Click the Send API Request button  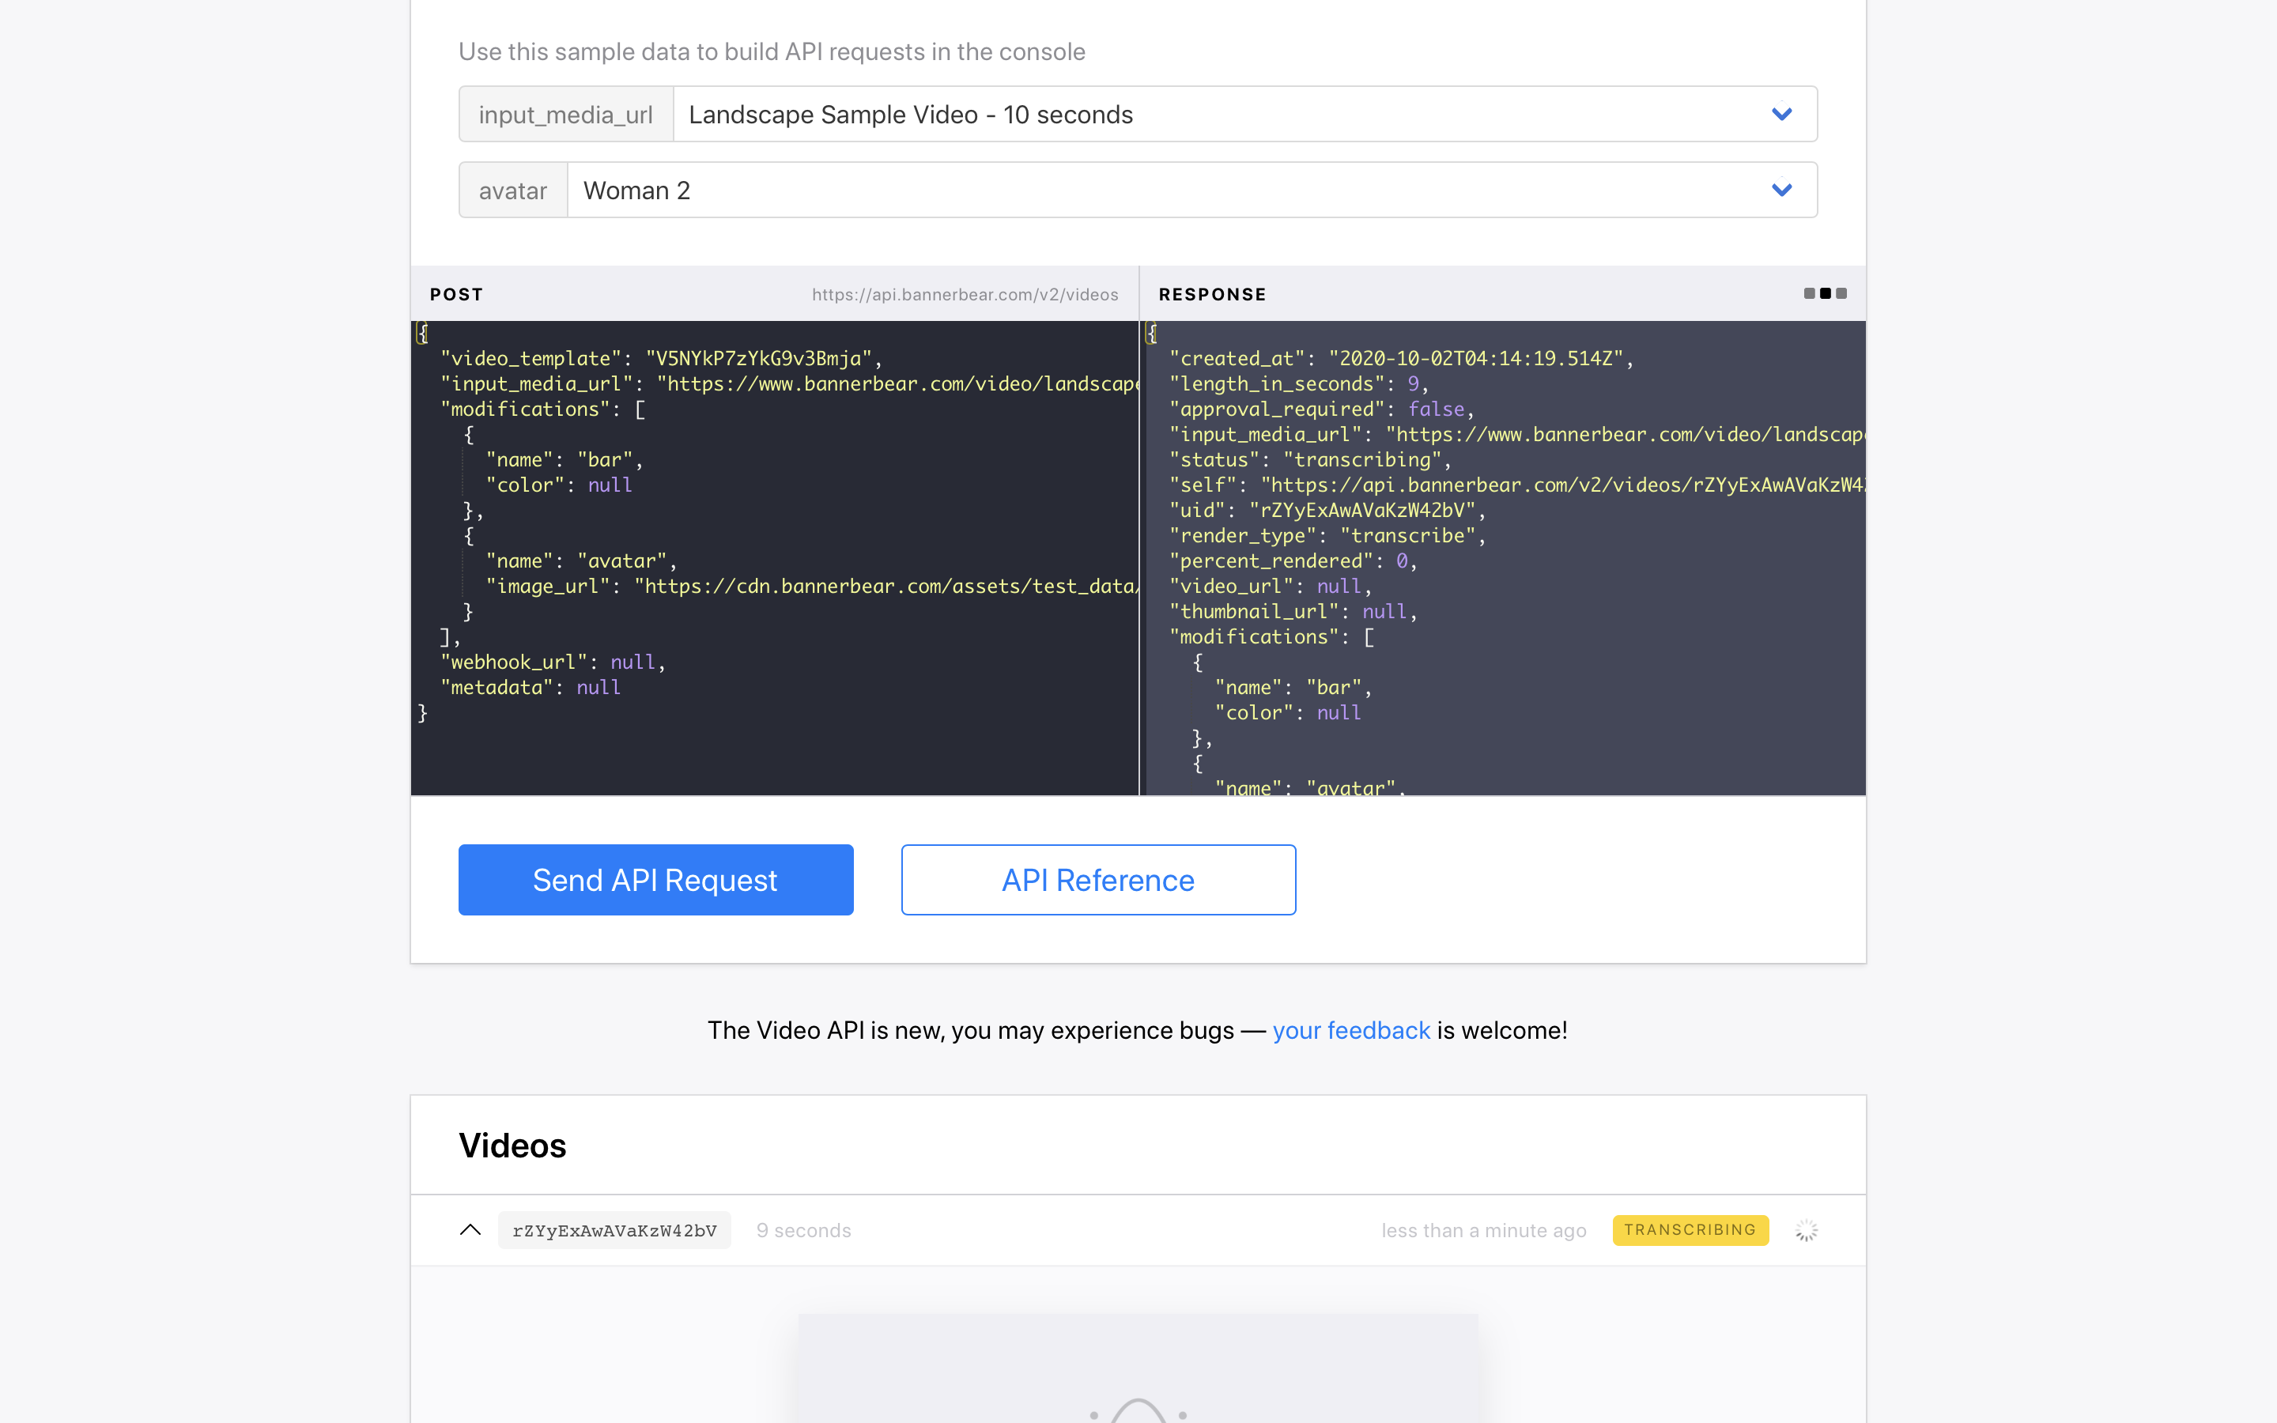655,880
